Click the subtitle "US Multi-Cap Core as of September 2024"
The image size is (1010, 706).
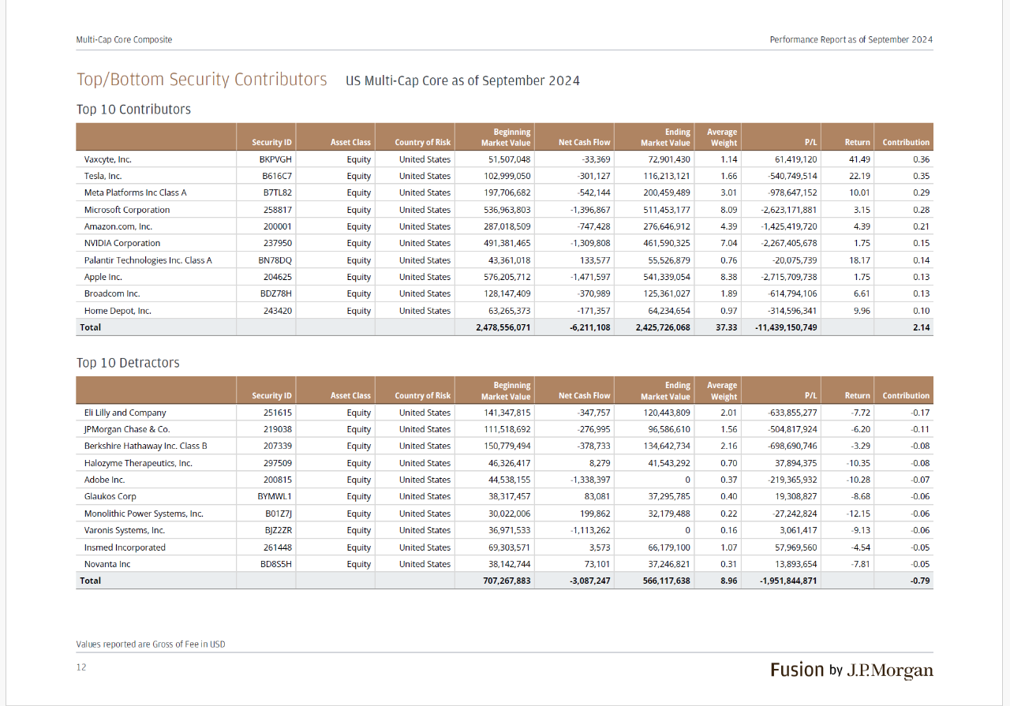(x=462, y=80)
